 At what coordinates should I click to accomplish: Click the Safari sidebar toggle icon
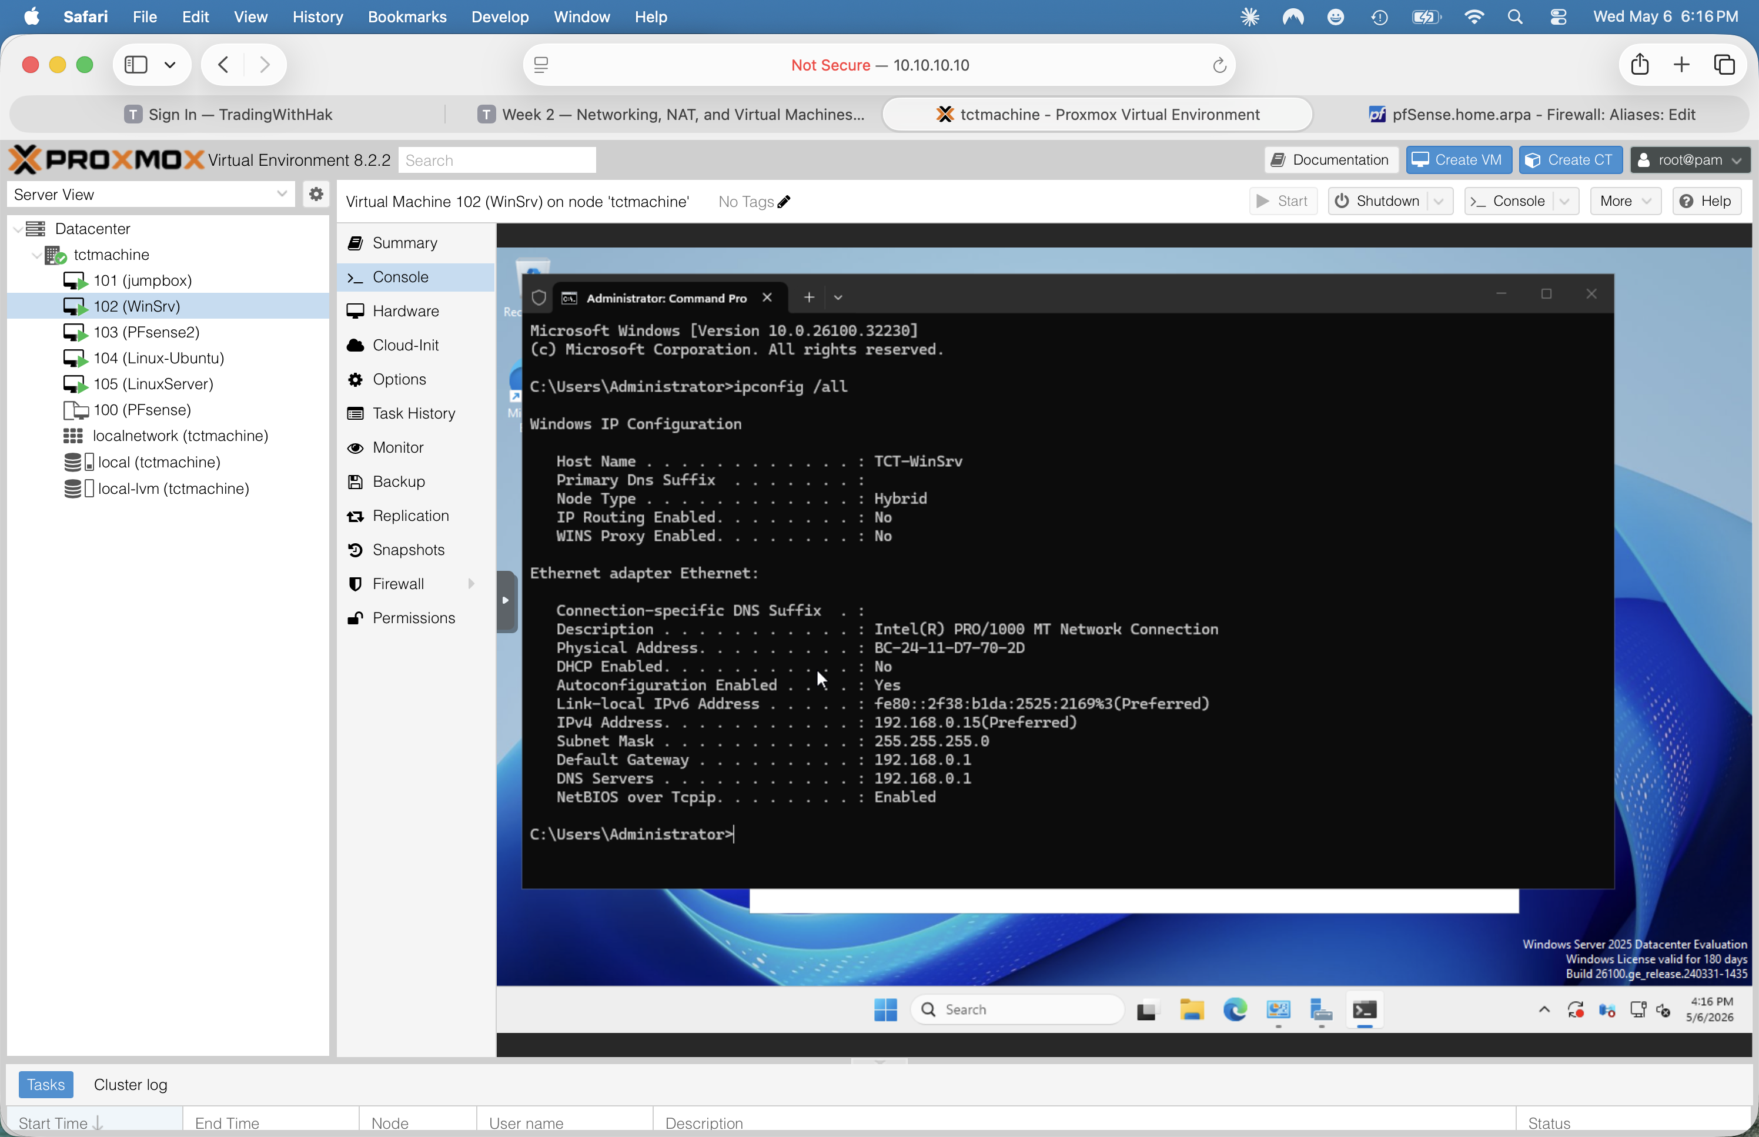point(136,65)
